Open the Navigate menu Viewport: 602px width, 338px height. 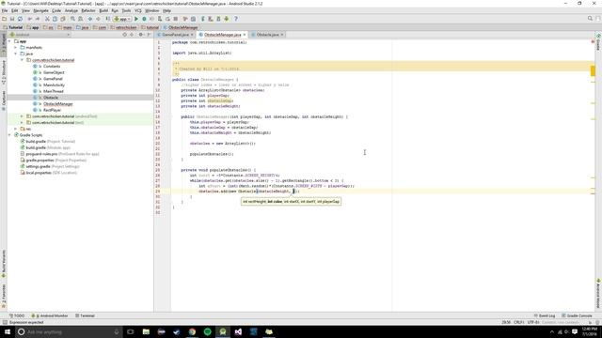pyautogui.click(x=40, y=10)
